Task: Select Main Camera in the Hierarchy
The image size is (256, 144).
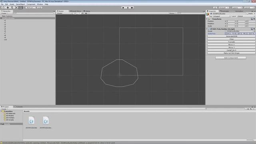Action: 7,16
